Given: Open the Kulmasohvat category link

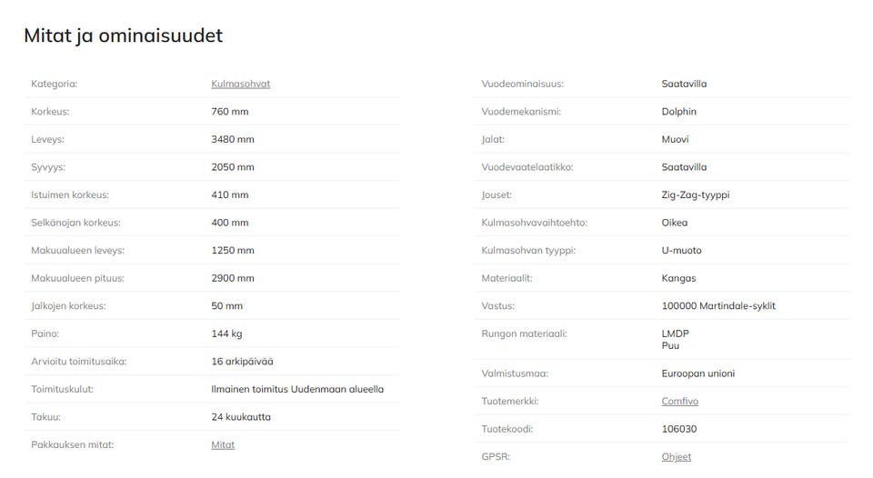Looking at the screenshot, I should pos(240,84).
